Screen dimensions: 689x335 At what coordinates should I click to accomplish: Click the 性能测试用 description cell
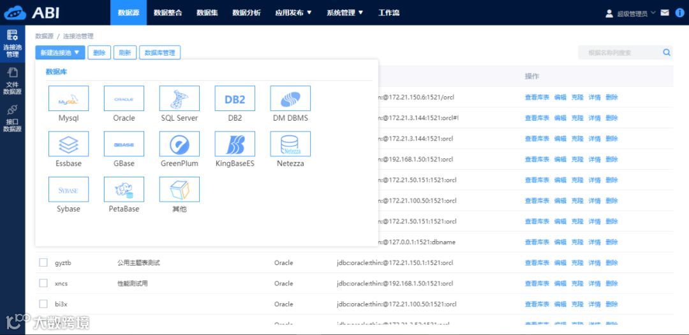pyautogui.click(x=132, y=283)
